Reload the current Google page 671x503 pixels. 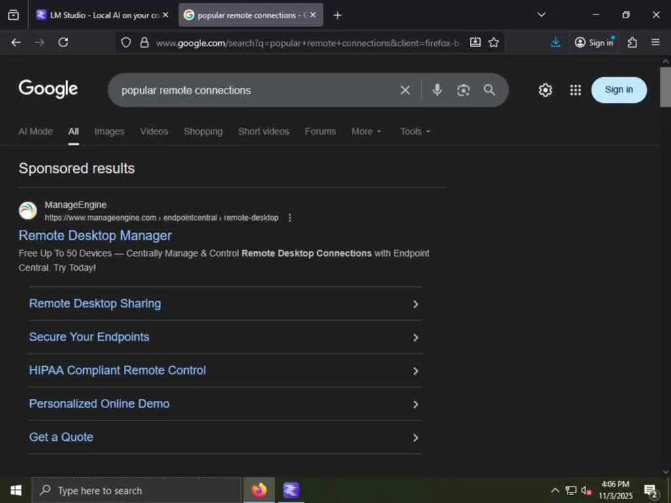click(64, 43)
